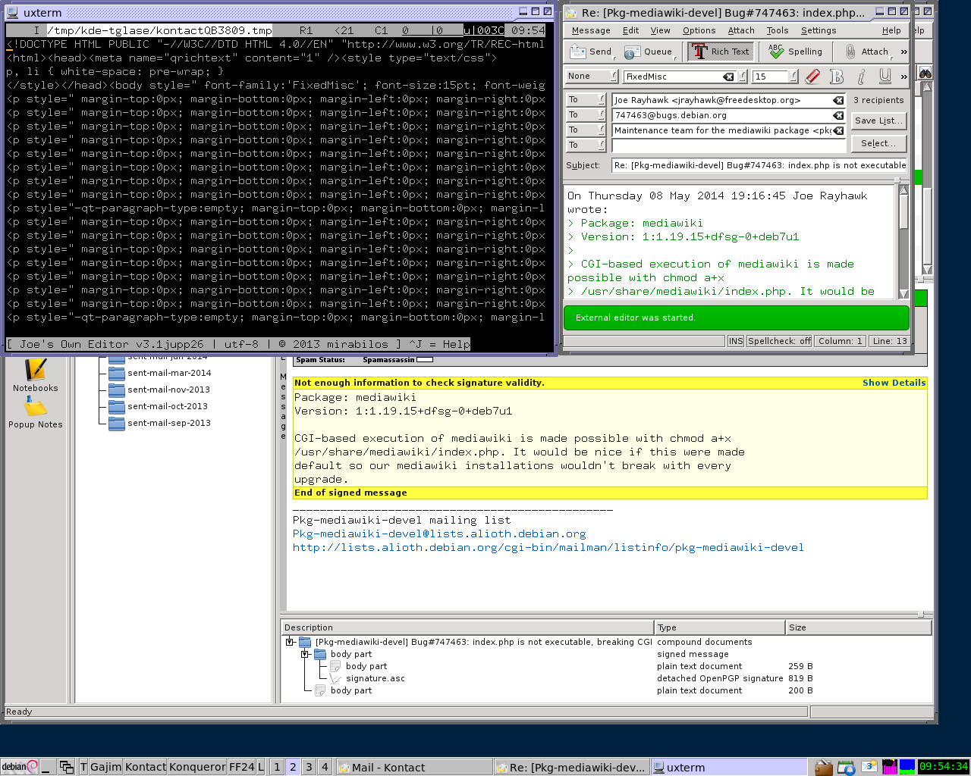This screenshot has height=776, width=971.
Task: Open recipient type dropdown for the empty row
Action: pyautogui.click(x=586, y=145)
